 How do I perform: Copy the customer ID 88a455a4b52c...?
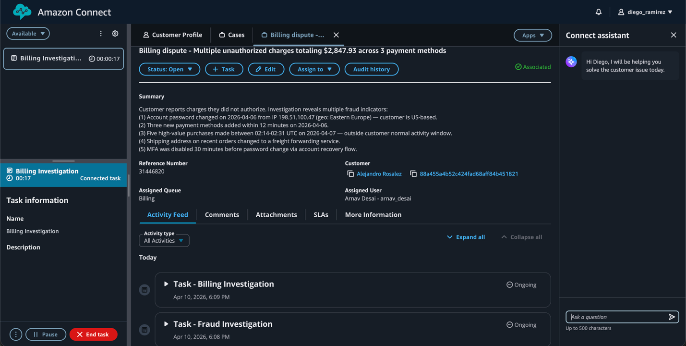tap(413, 174)
